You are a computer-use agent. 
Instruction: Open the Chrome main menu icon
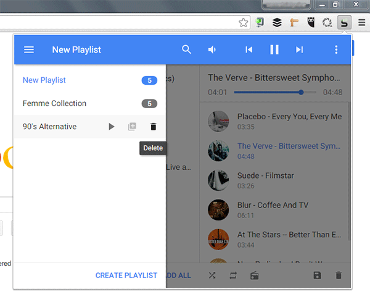[362, 23]
